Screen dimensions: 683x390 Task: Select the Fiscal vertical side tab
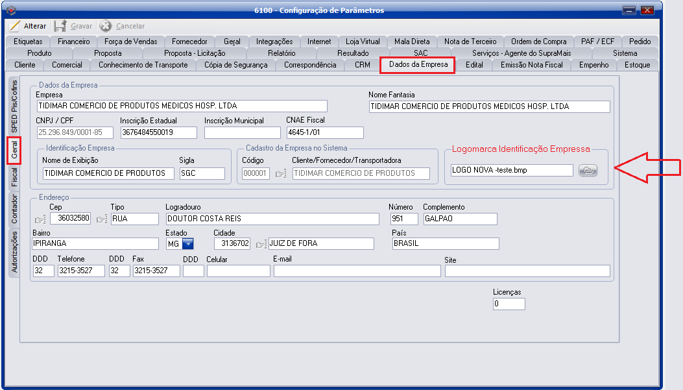(x=14, y=178)
